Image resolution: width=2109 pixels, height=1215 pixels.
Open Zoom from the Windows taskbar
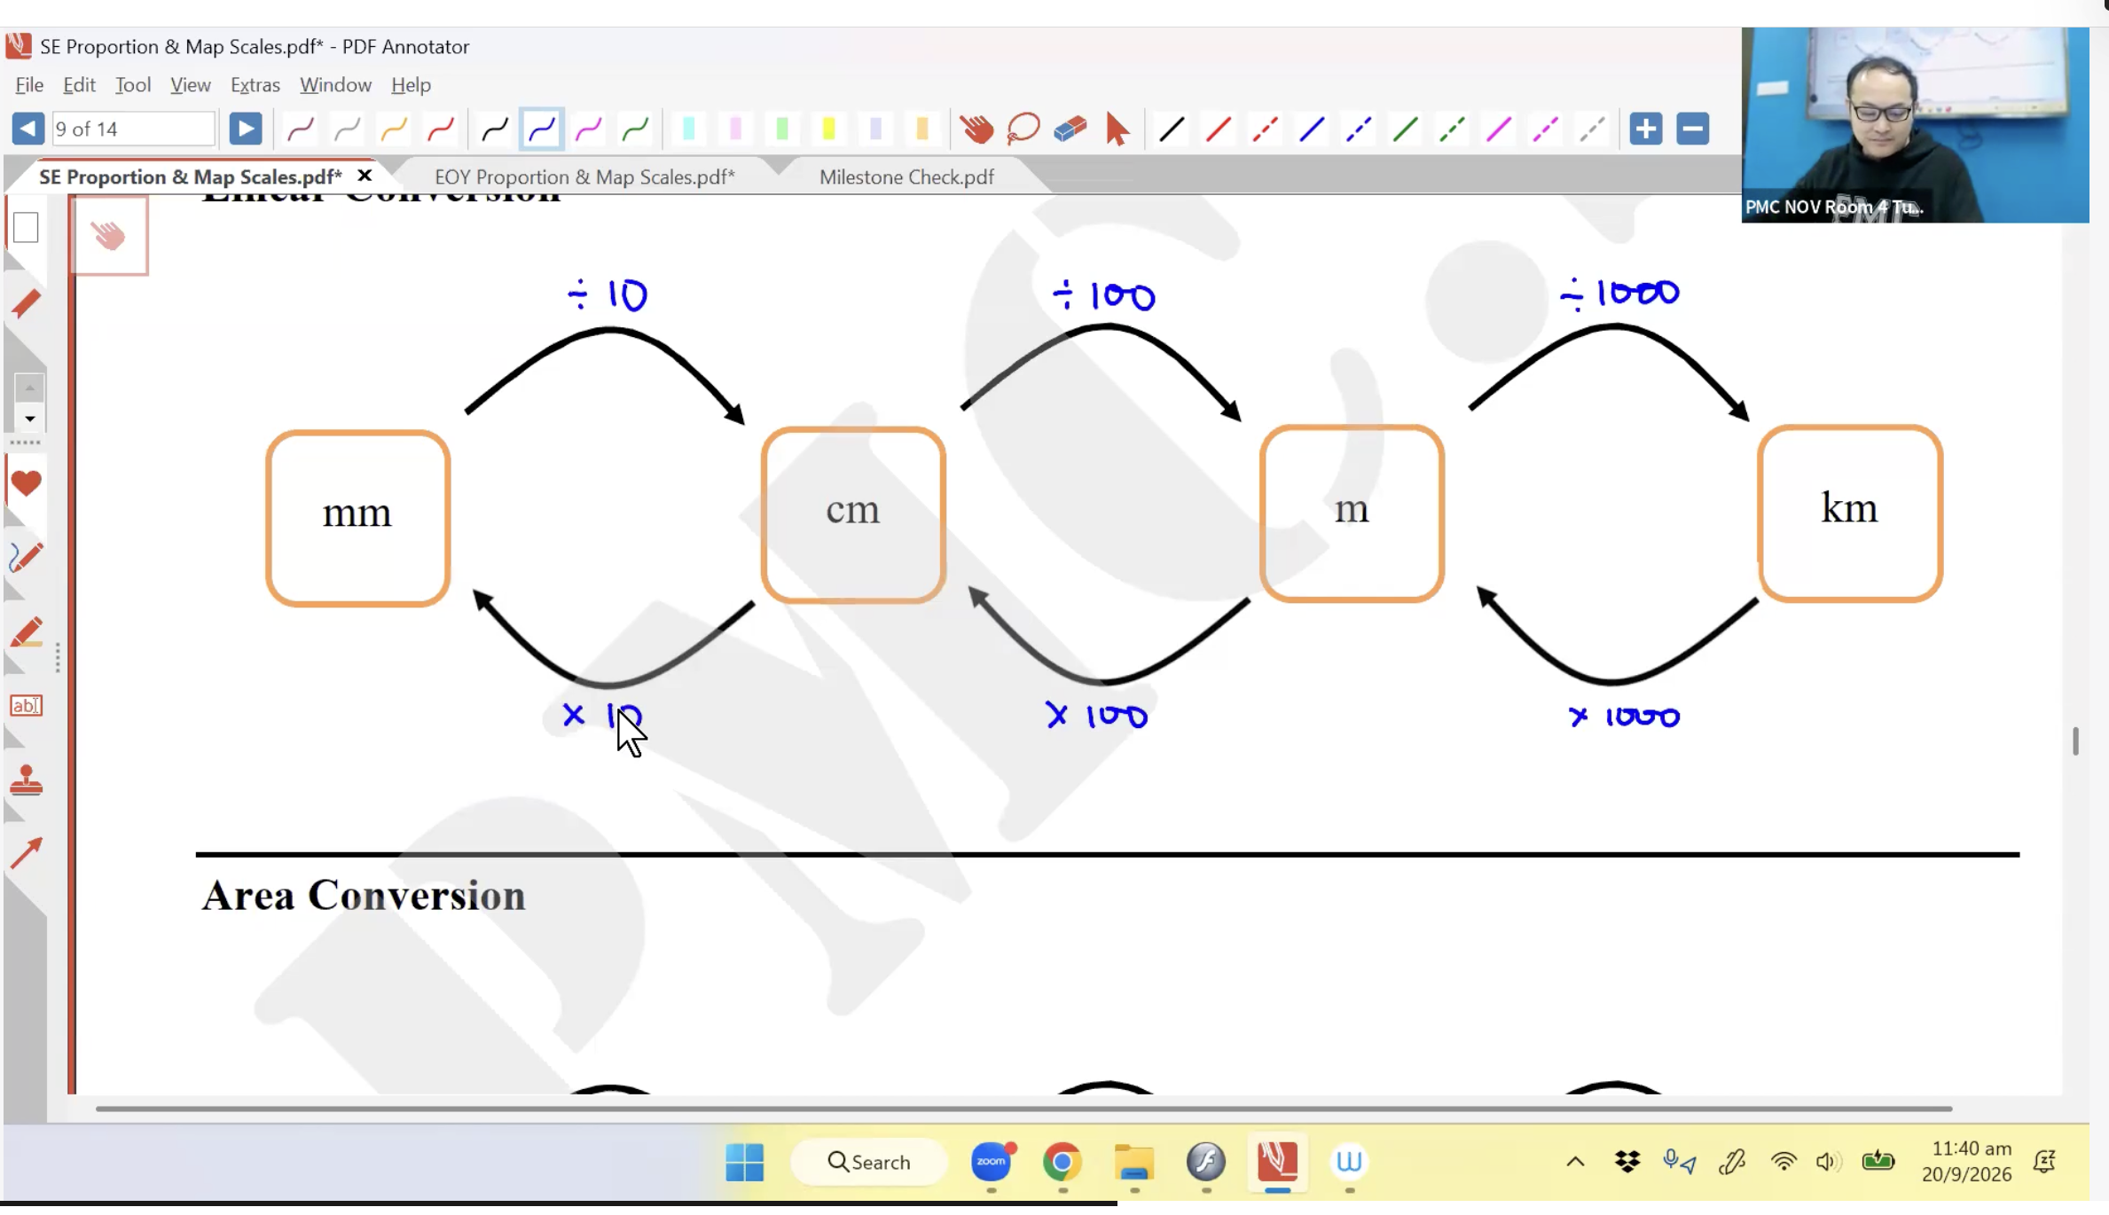point(992,1163)
